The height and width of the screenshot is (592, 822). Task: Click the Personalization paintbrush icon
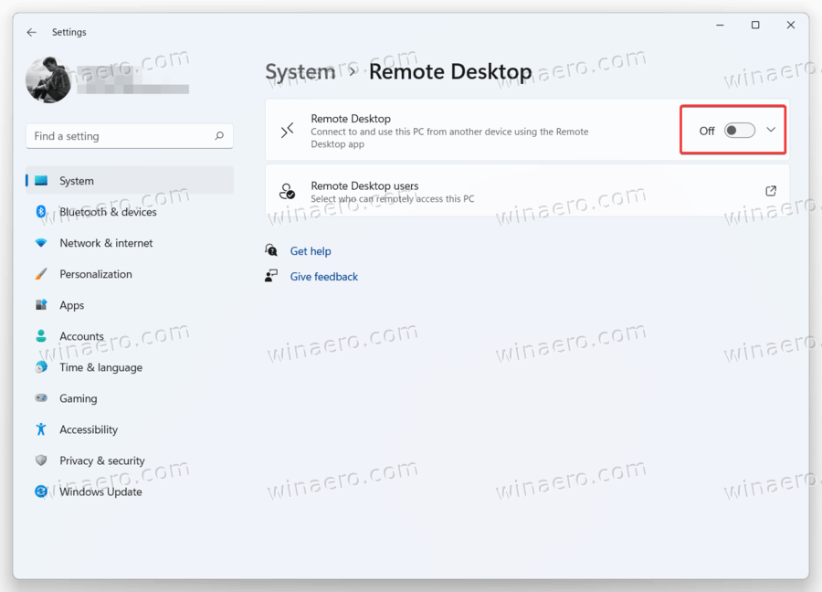click(41, 274)
